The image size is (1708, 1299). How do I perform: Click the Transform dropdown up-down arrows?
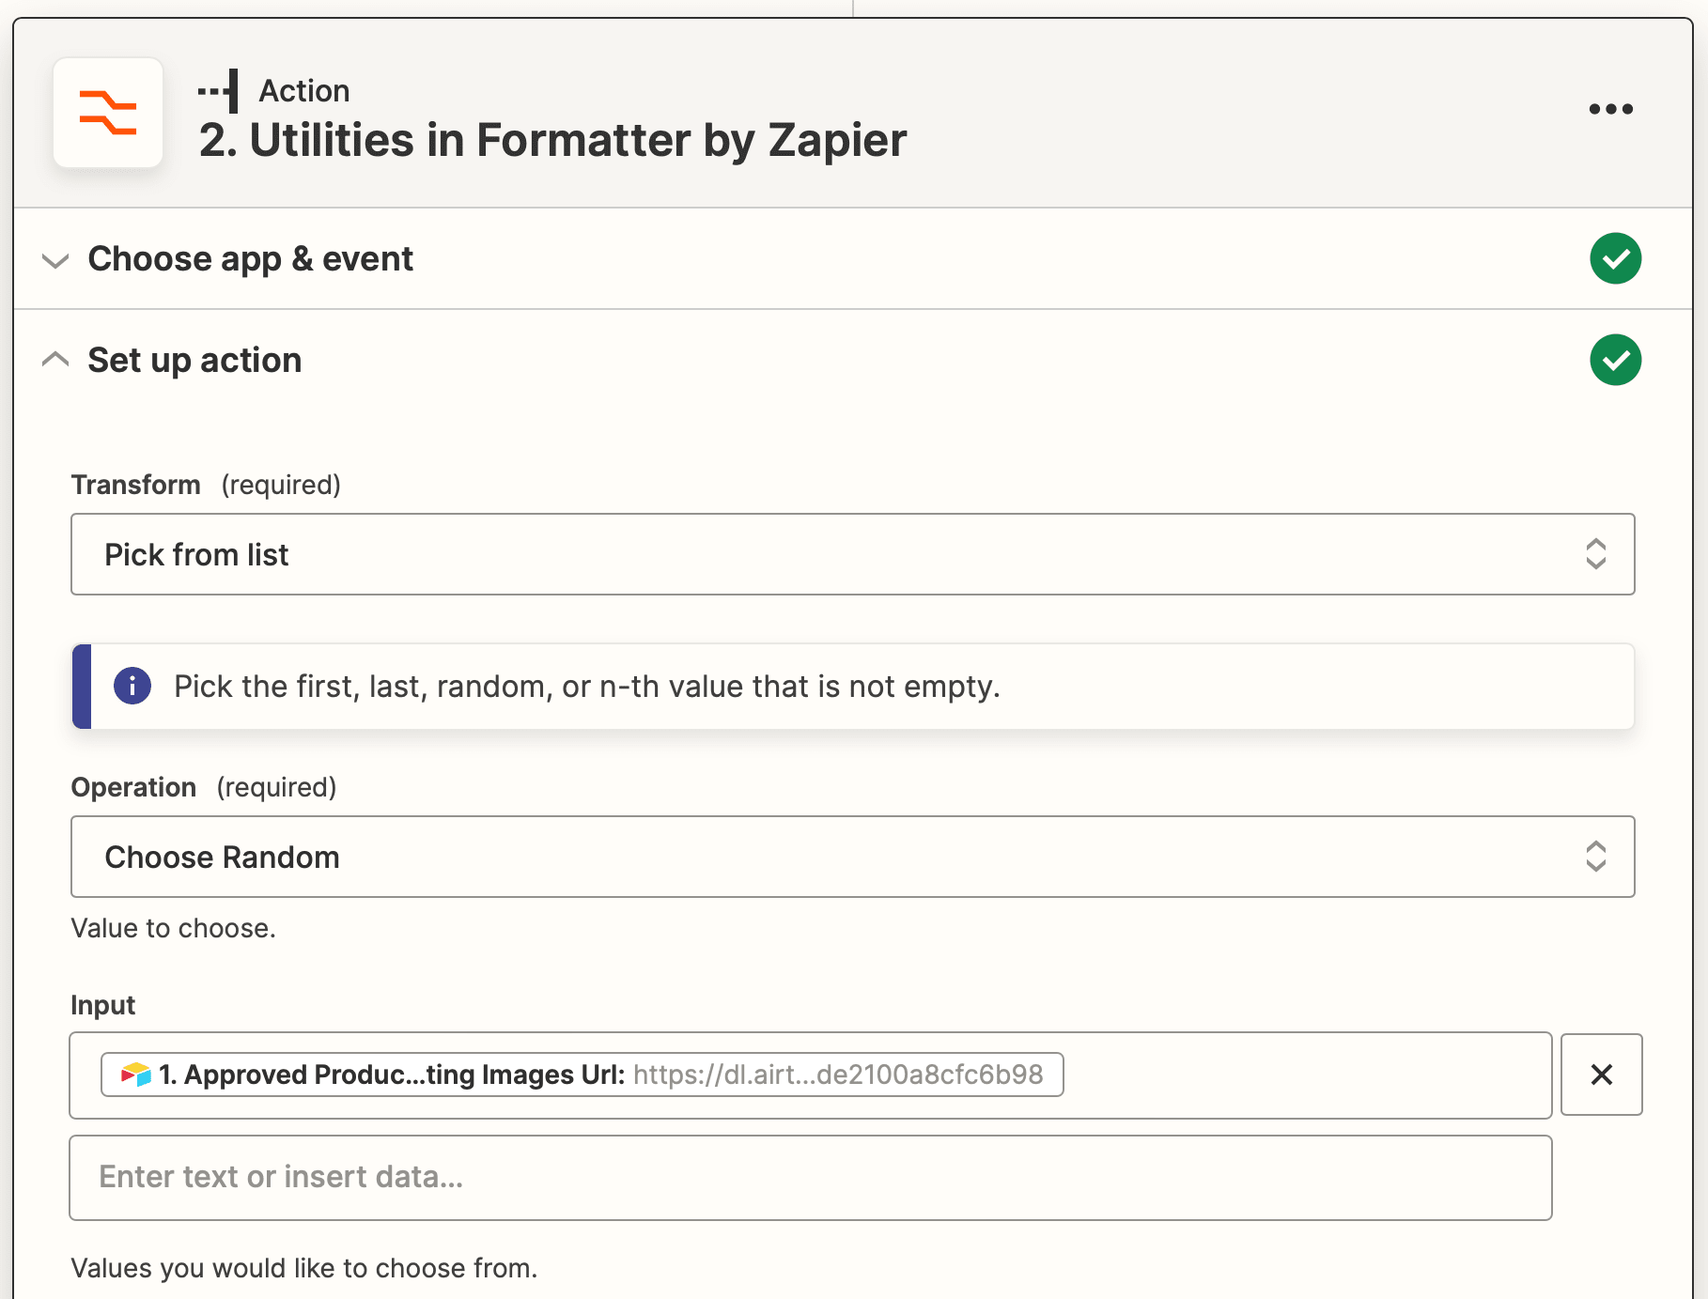[x=1595, y=554]
